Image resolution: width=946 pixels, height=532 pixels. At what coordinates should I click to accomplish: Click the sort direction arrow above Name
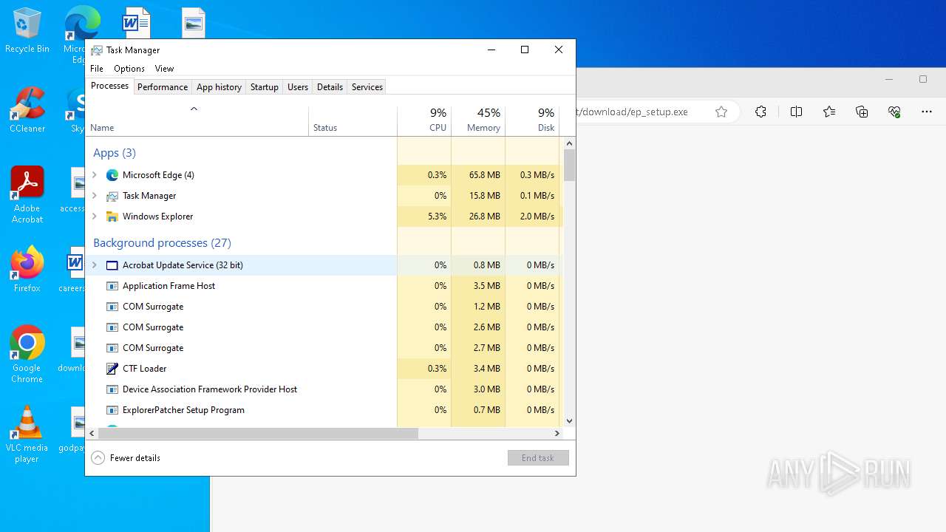pyautogui.click(x=194, y=109)
